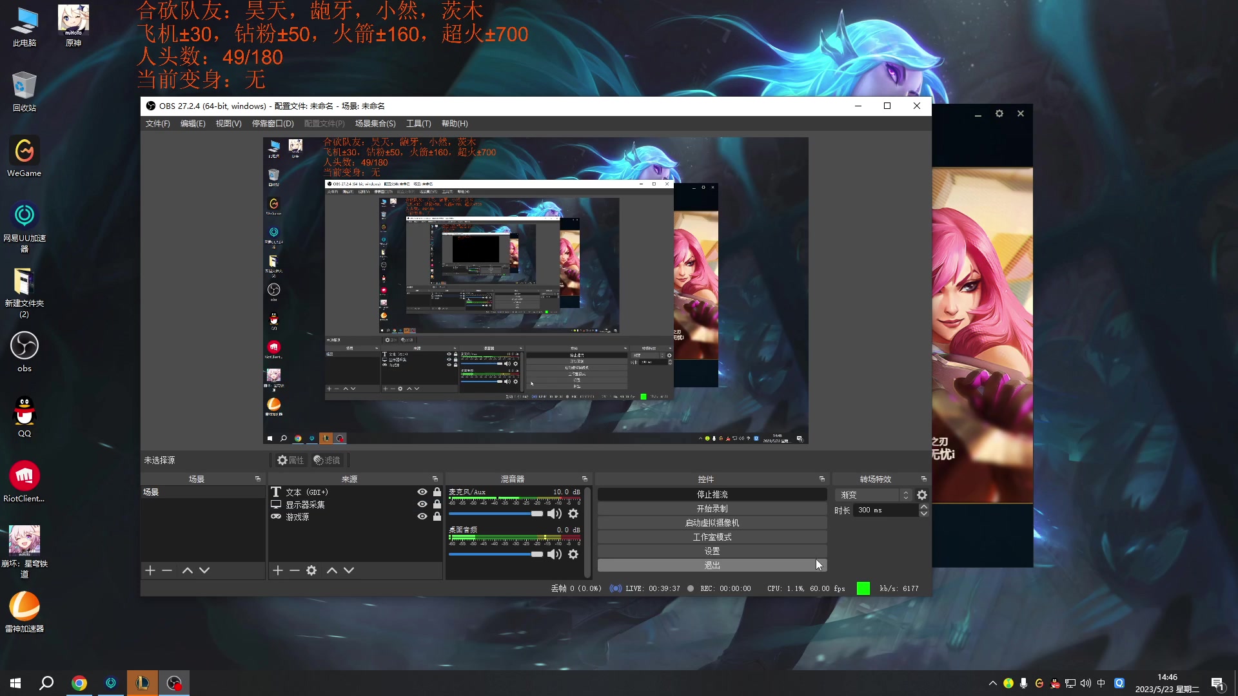Pop out the 场景 dock panel
Screen dimensions: 1238x696
pyautogui.click(x=258, y=479)
